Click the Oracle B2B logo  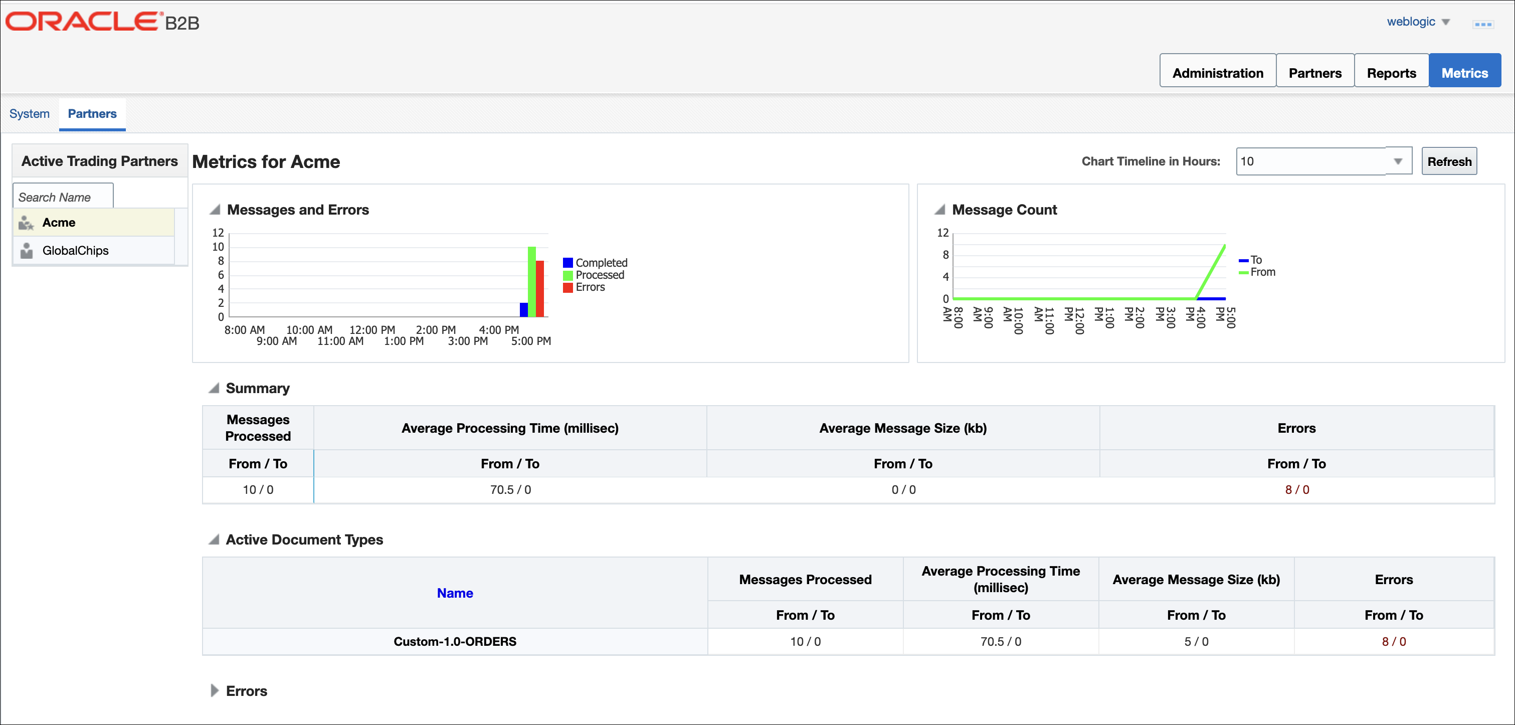[x=102, y=21]
